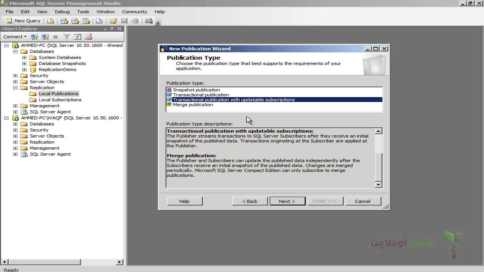The image size is (484, 272).
Task: Open the Help menu in menu bar
Action: pyautogui.click(x=160, y=12)
